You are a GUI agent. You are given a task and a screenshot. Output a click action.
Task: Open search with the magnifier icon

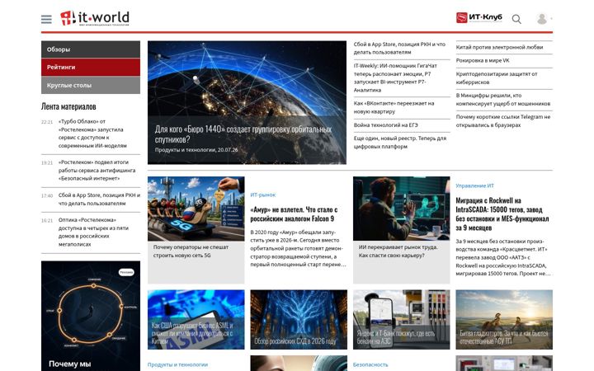(516, 19)
